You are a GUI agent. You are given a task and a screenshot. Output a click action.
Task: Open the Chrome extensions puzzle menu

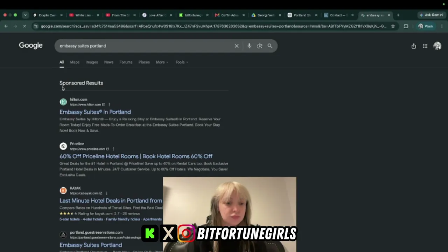pyautogui.click(x=406, y=26)
